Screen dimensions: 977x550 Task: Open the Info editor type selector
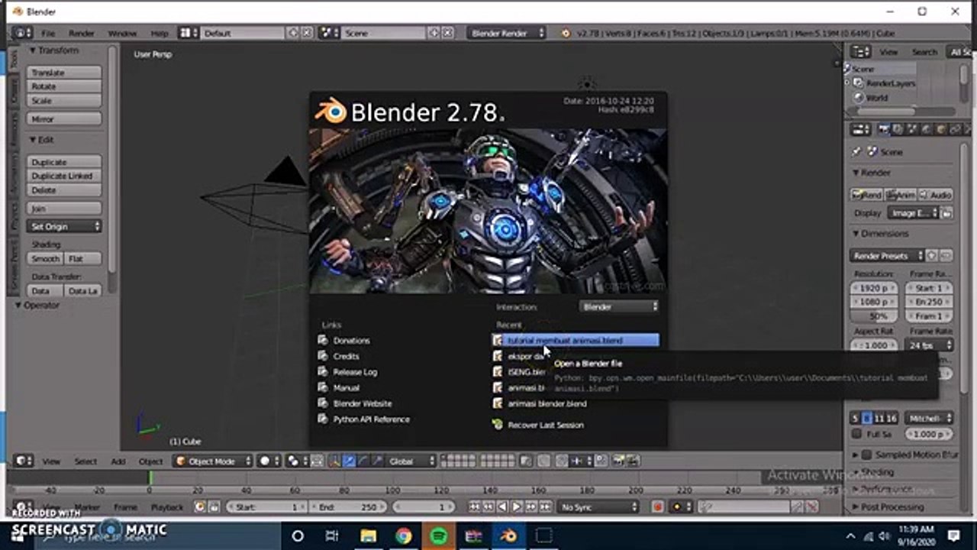[22, 33]
